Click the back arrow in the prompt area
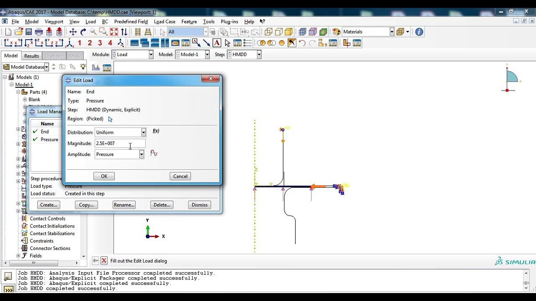 (95, 261)
